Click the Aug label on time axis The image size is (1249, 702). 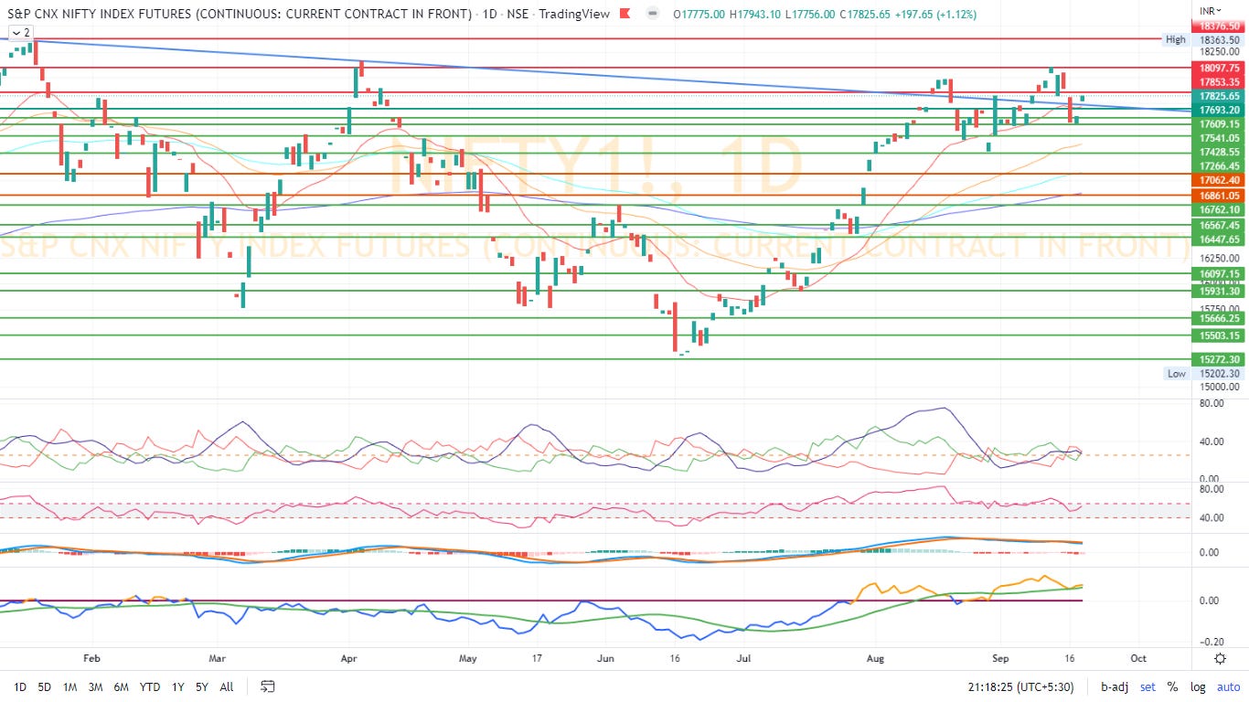(875, 657)
